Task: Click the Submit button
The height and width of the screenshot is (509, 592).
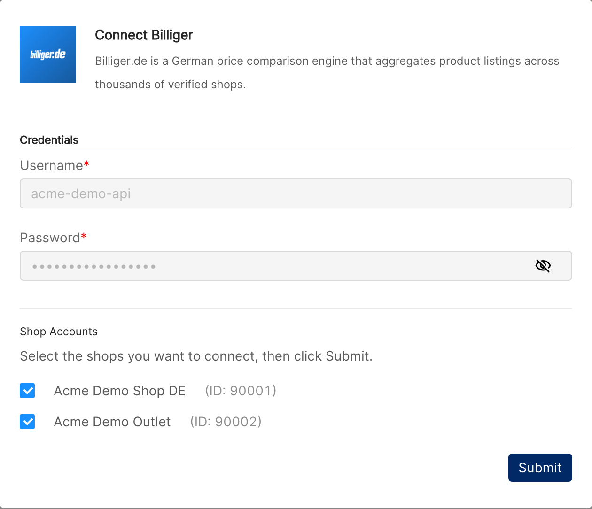Action: [x=540, y=468]
